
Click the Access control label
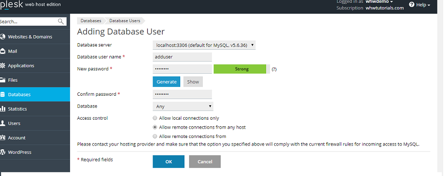click(x=92, y=118)
